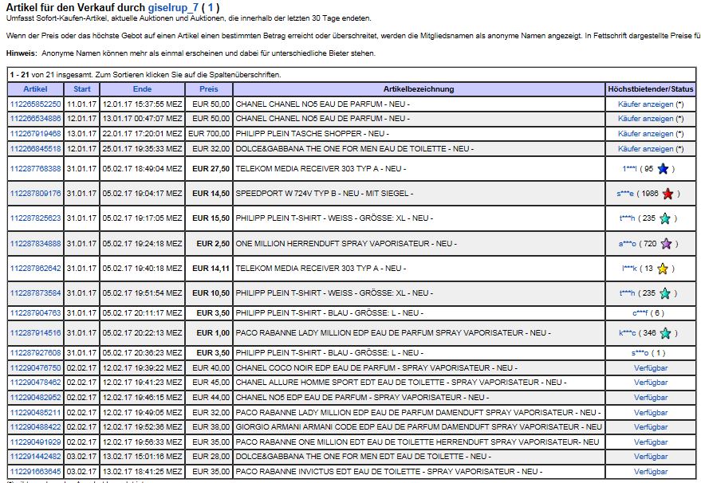The width and height of the screenshot is (701, 483).
Task: Open item number 112287768388
Action: click(35, 169)
